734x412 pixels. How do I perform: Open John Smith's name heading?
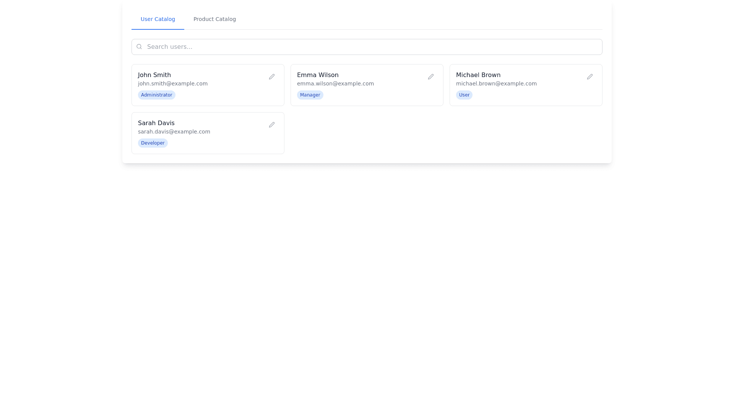pyautogui.click(x=154, y=75)
